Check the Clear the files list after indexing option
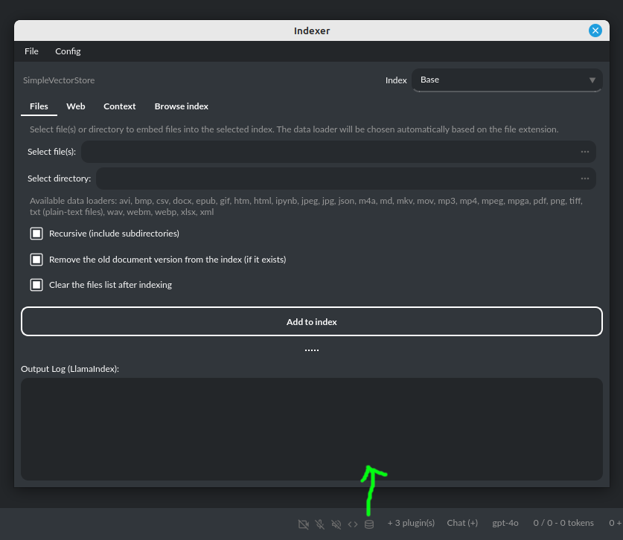The image size is (623, 540). [36, 284]
